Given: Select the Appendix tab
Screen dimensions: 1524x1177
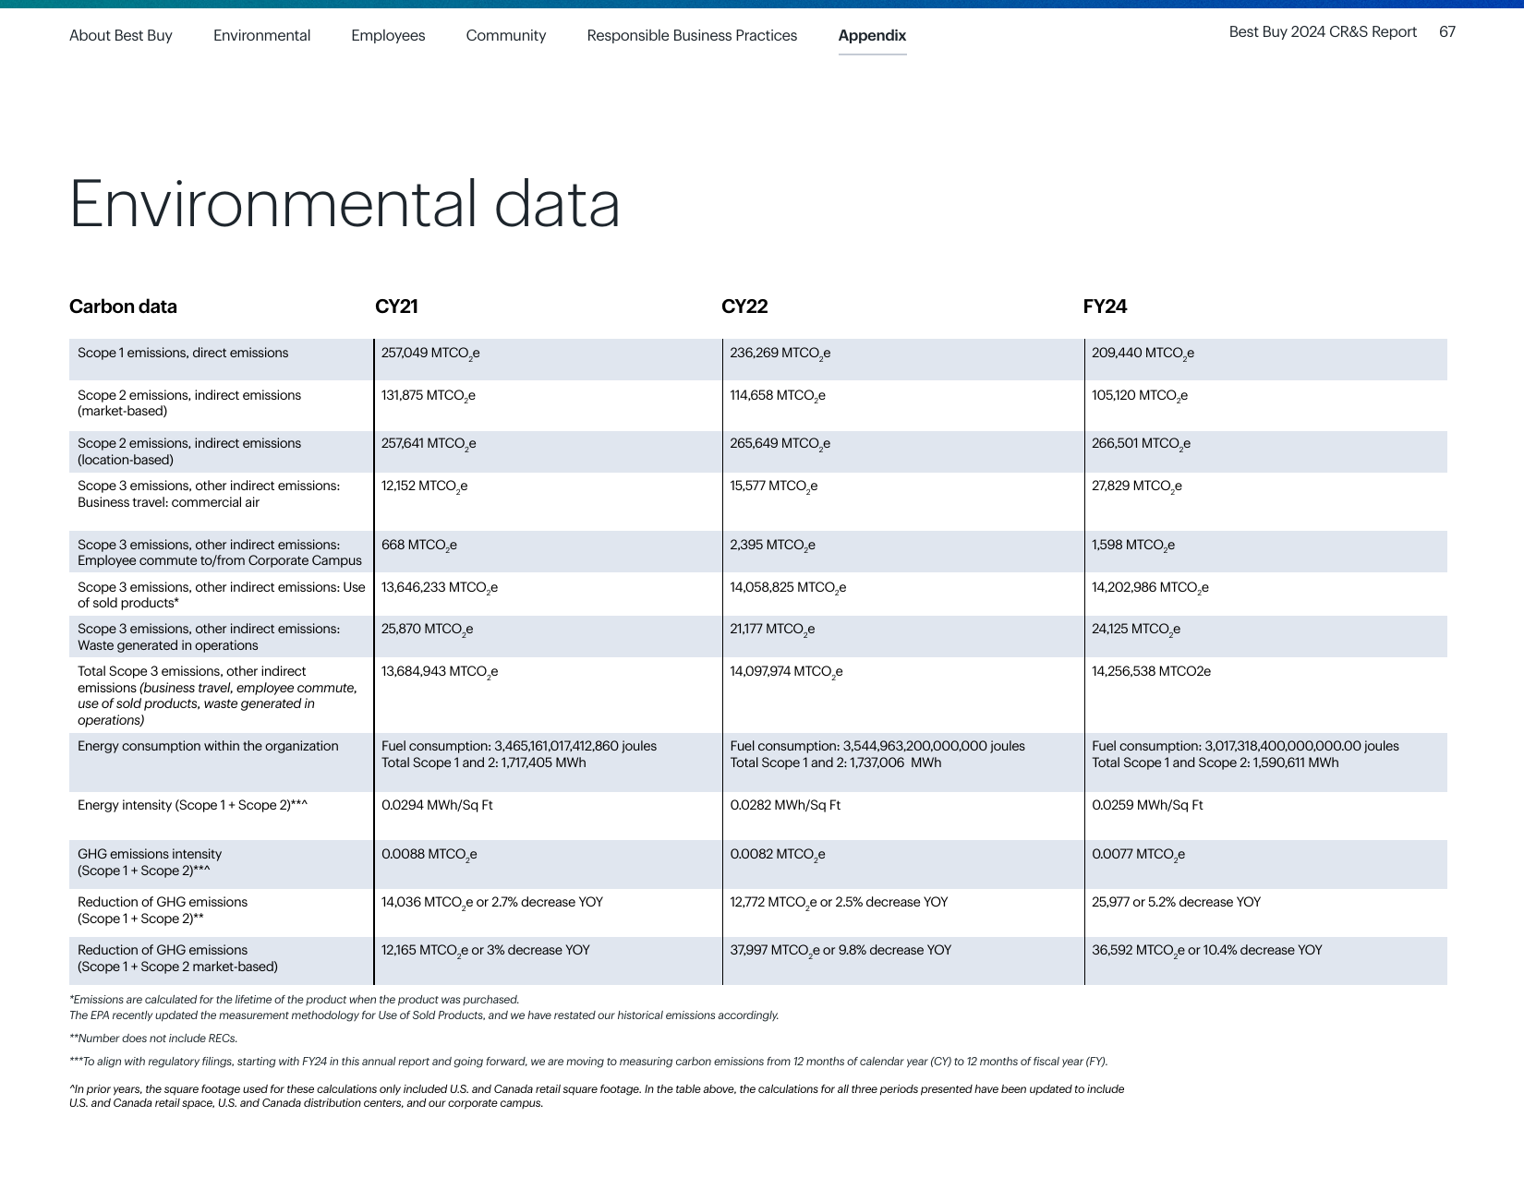Looking at the screenshot, I should [x=872, y=35].
